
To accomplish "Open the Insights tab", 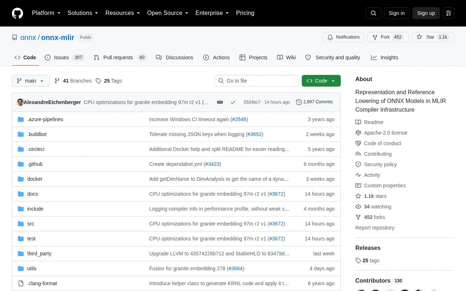I will (384, 57).
